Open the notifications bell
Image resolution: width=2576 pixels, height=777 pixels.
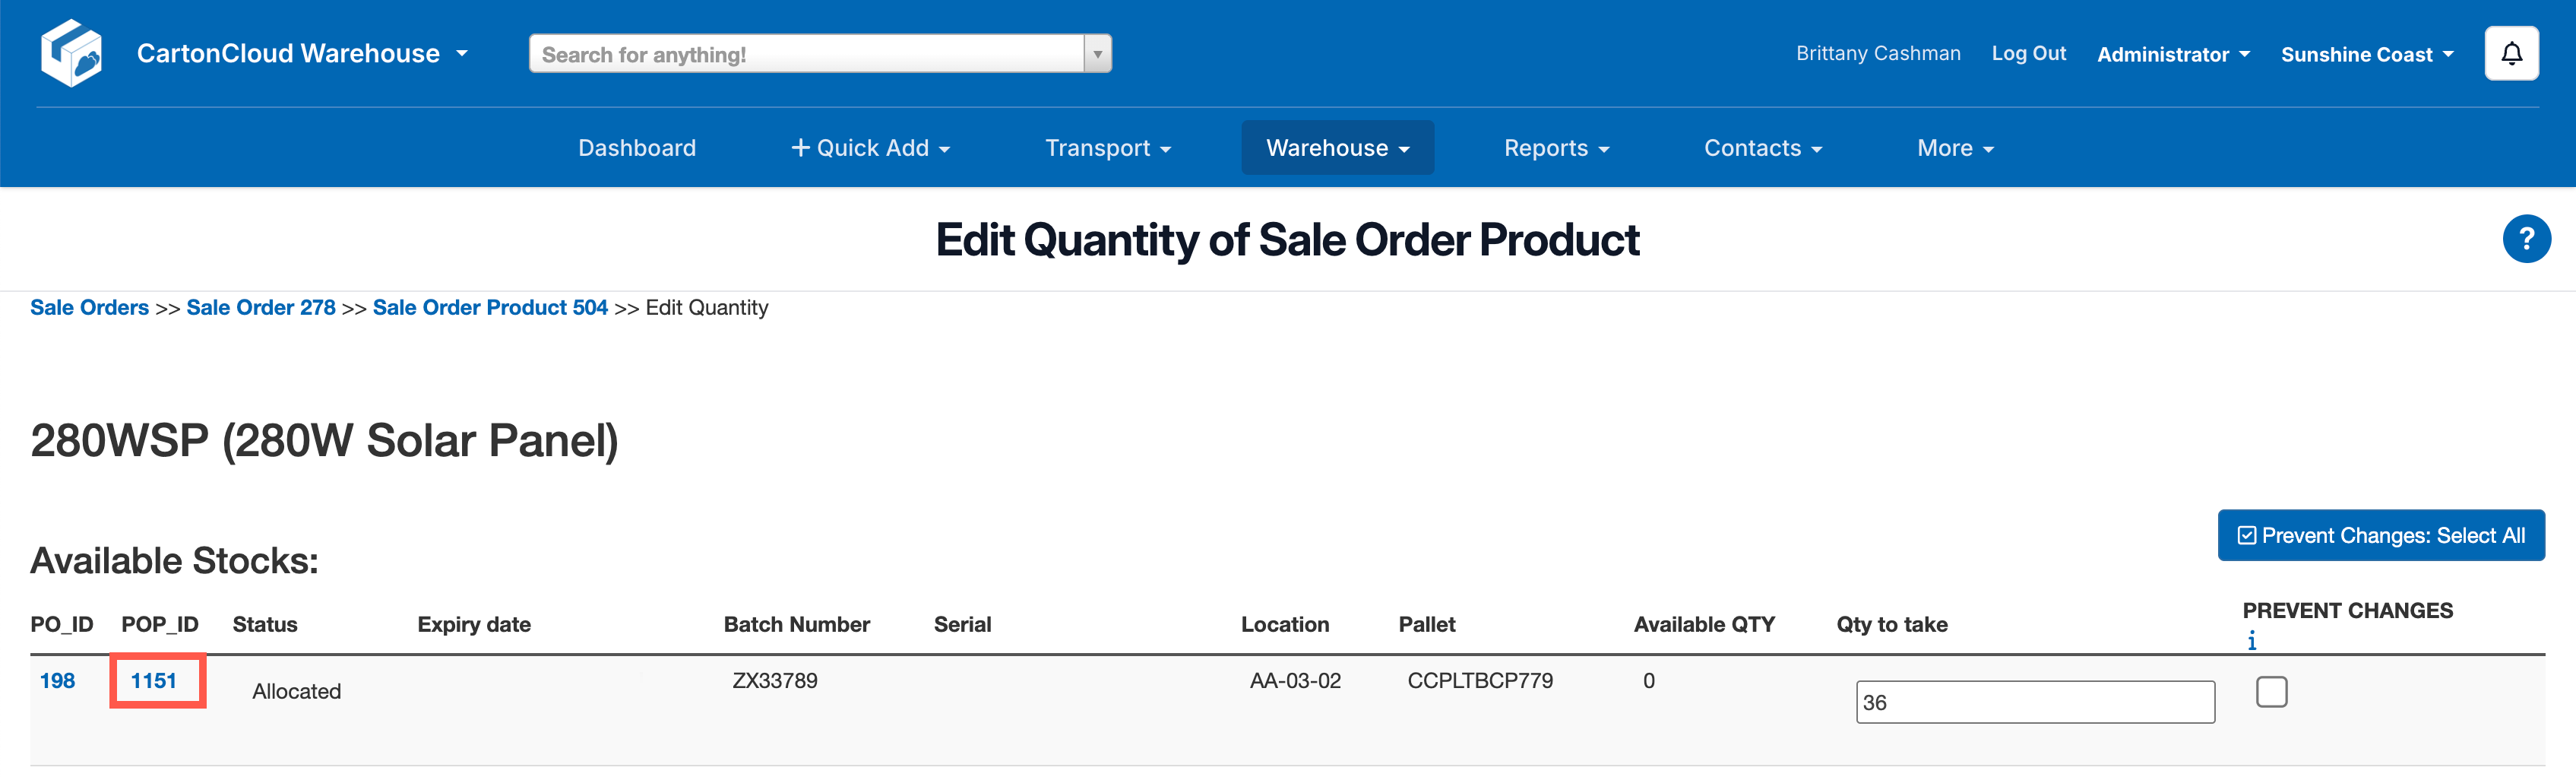tap(2511, 53)
